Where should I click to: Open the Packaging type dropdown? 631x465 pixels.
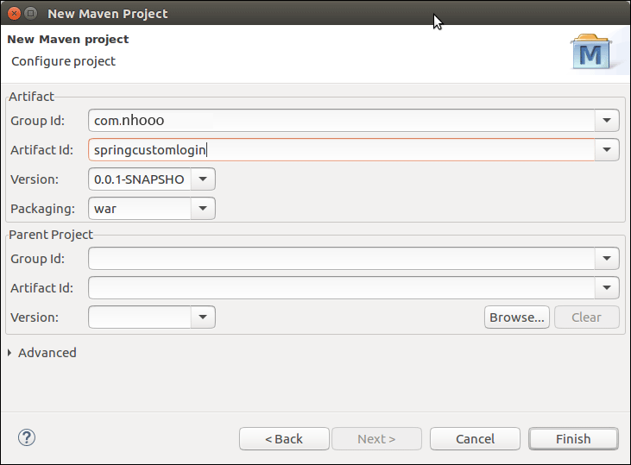tap(202, 209)
